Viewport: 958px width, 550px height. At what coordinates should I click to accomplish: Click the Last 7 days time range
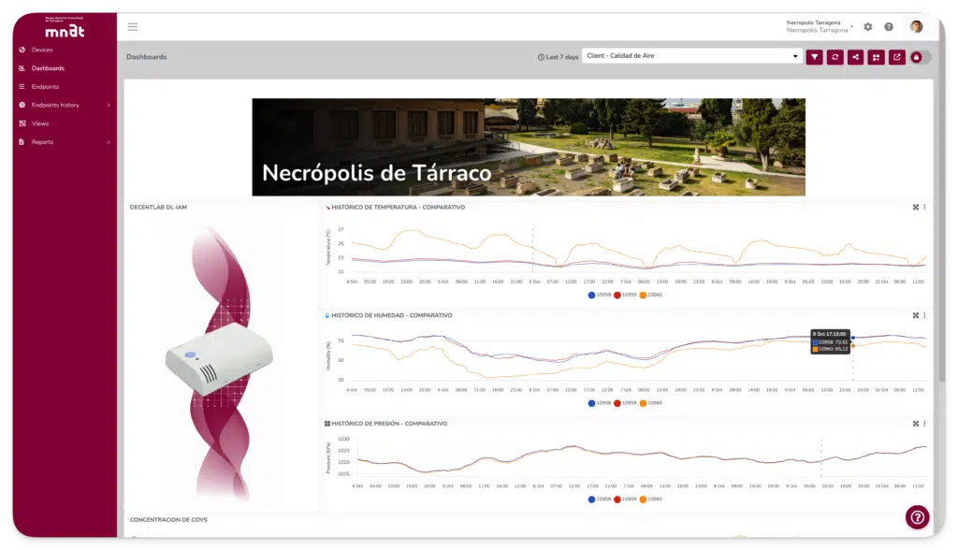(558, 57)
